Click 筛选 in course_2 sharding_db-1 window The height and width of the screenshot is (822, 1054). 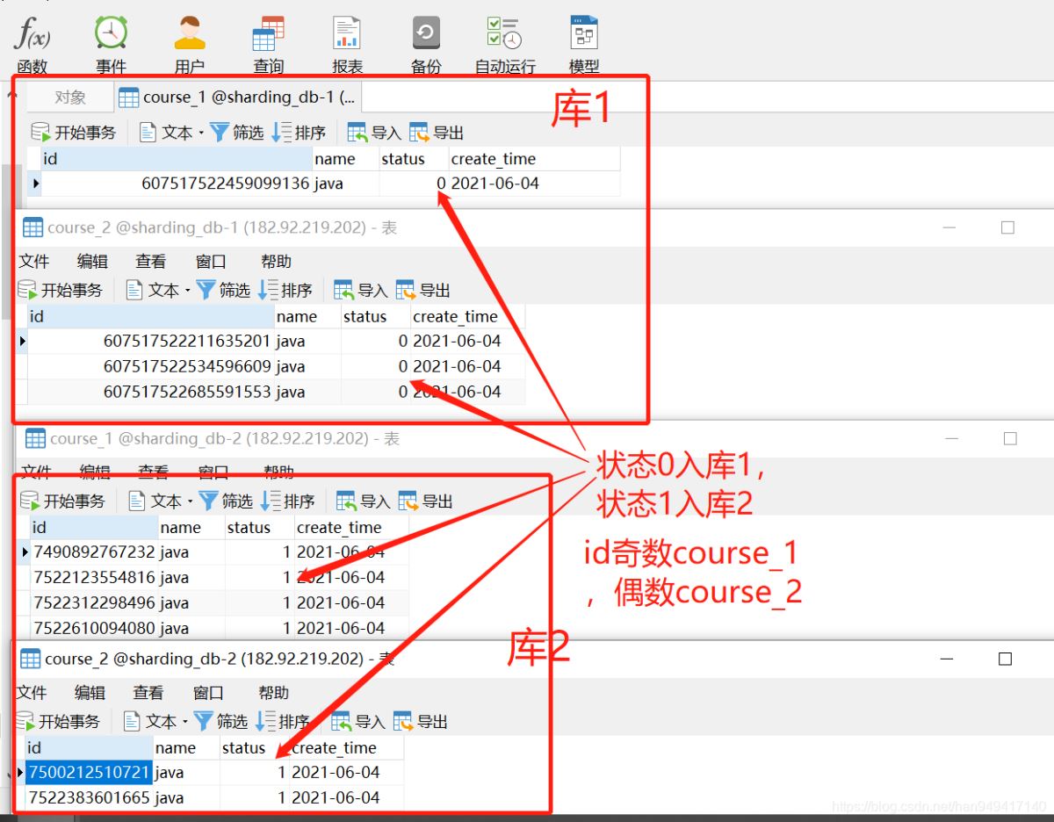pyautogui.click(x=224, y=291)
